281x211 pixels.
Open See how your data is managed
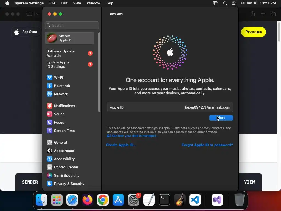point(134,136)
